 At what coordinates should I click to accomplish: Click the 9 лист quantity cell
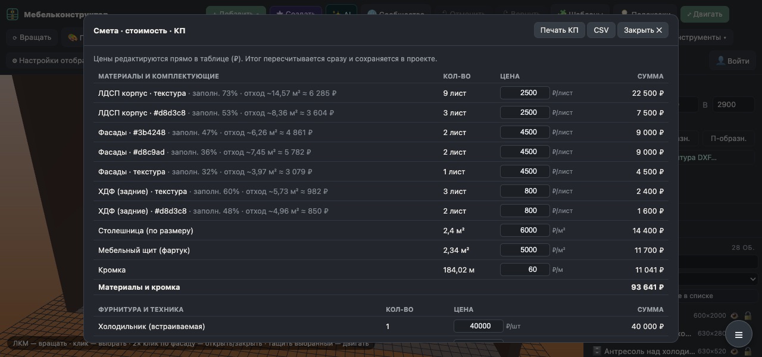tap(455, 93)
